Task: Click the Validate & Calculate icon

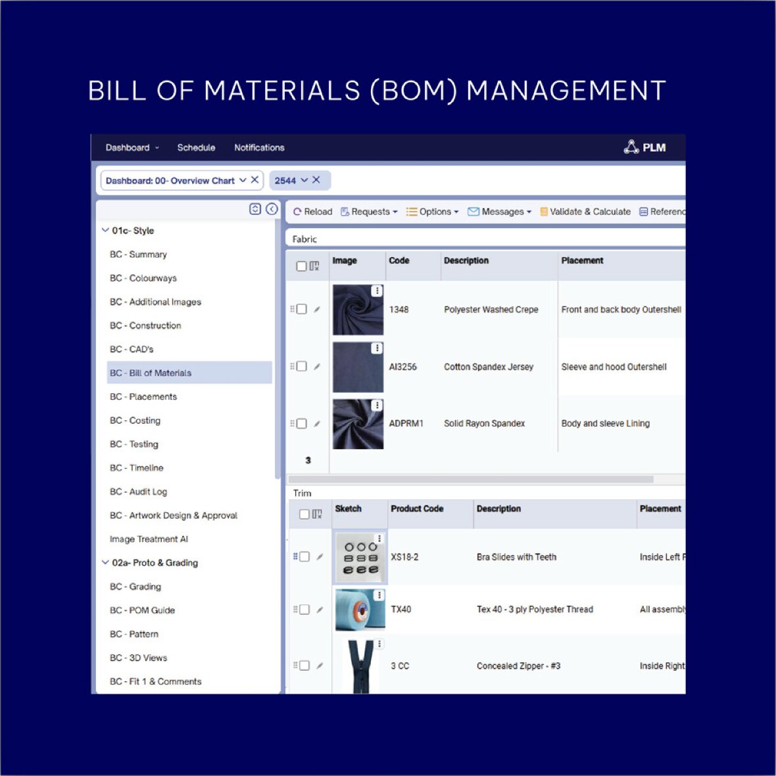Action: click(544, 212)
